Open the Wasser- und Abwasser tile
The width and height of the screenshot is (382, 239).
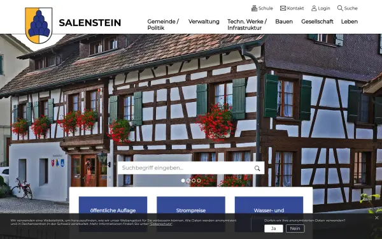coord(269,214)
